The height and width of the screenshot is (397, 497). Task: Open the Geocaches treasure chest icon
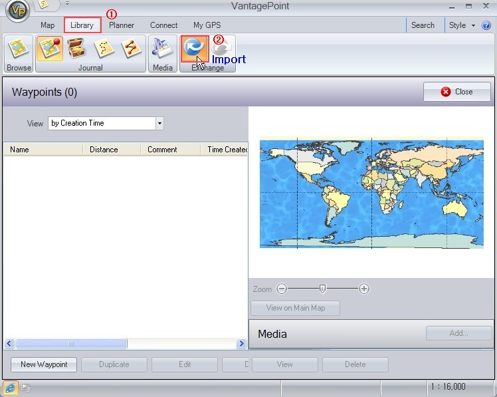click(76, 49)
